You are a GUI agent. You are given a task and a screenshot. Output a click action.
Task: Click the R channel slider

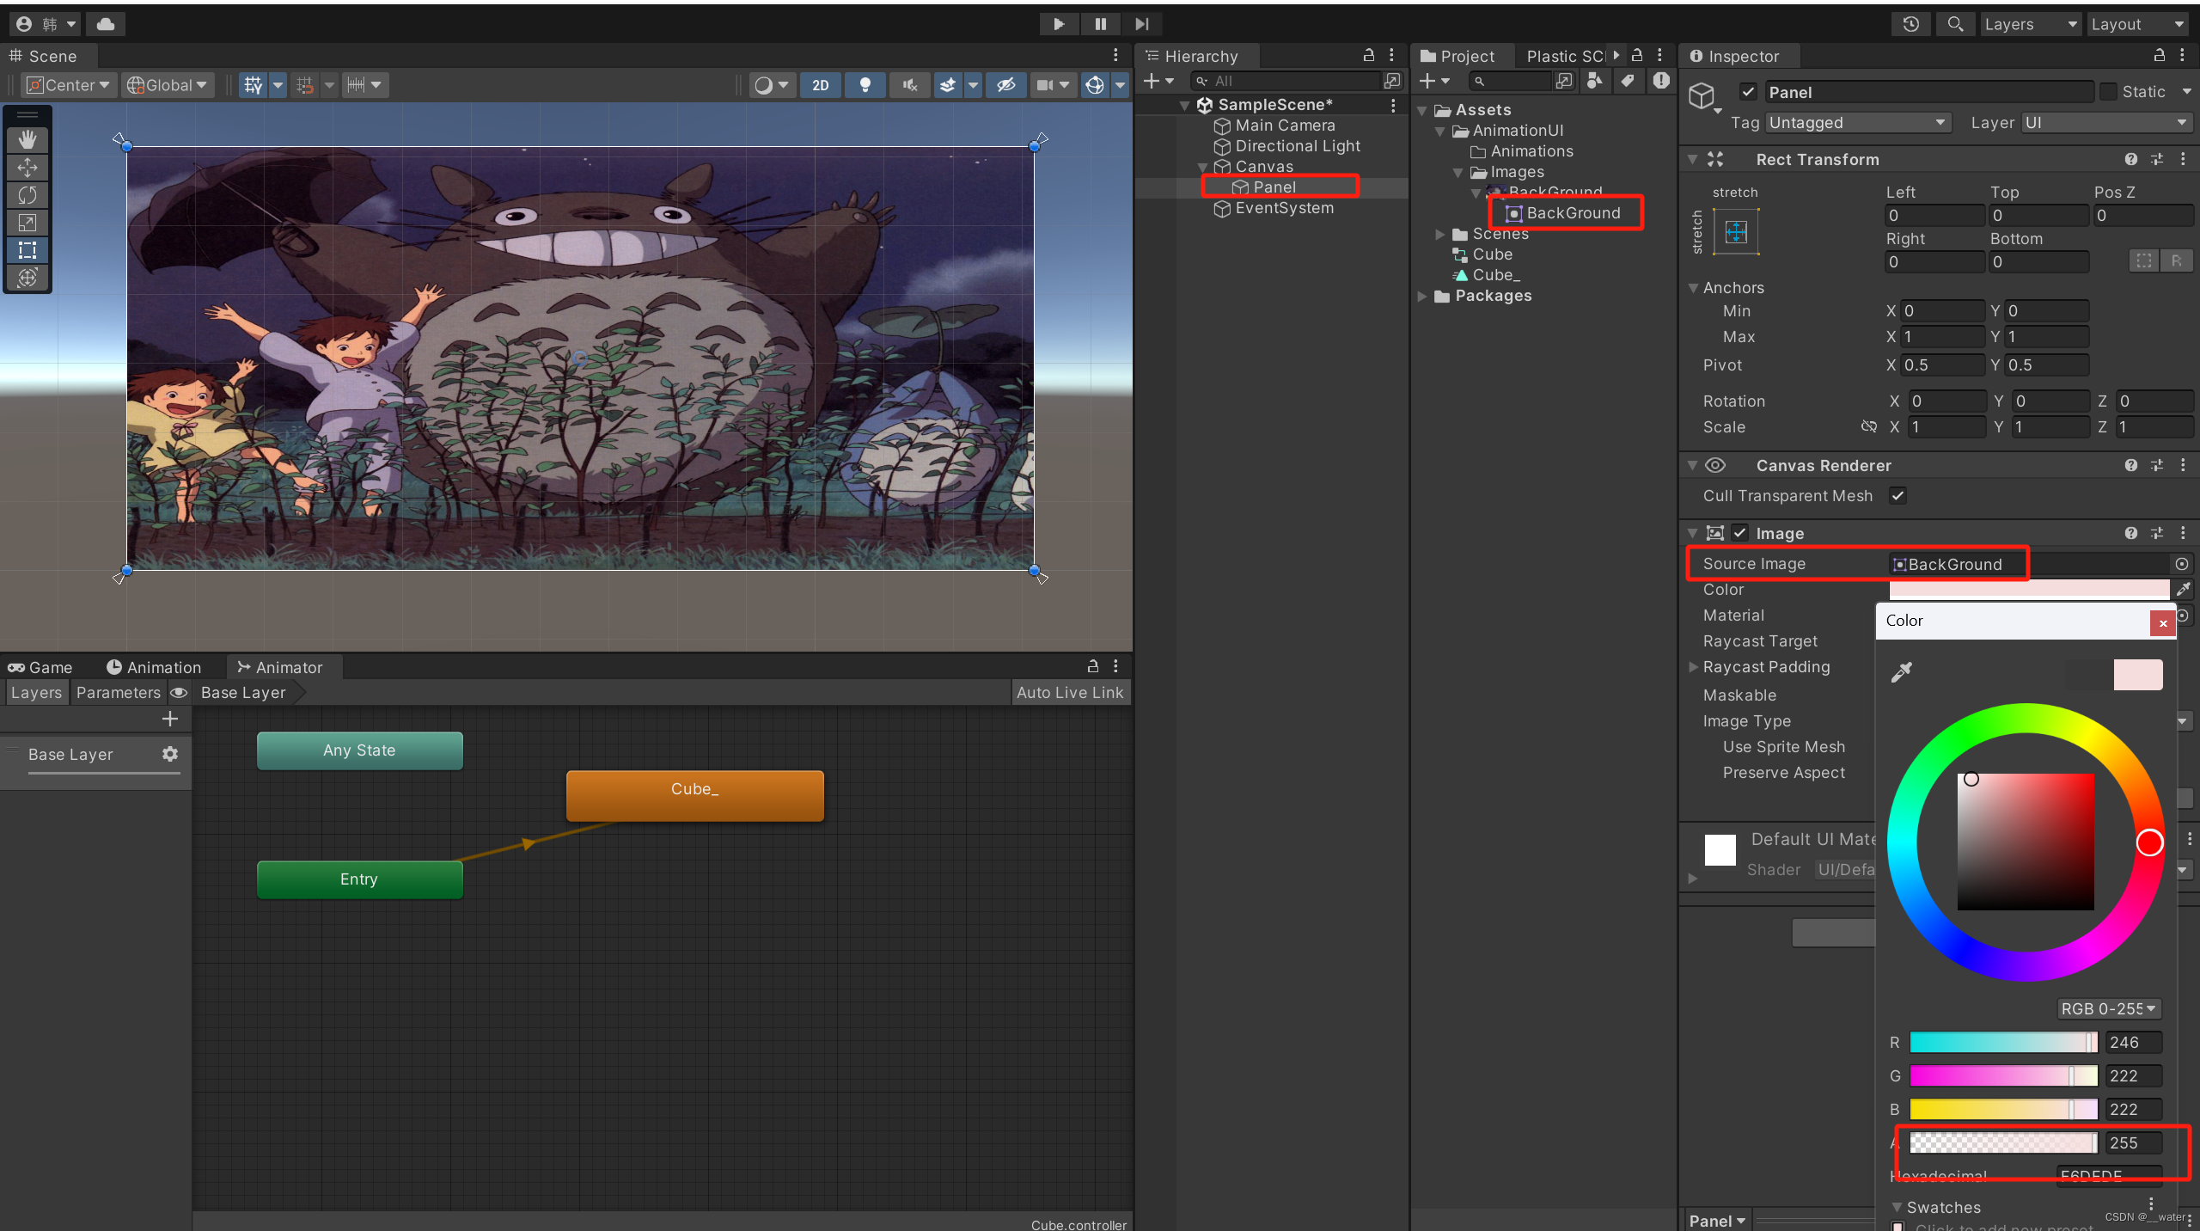pos(2004,1043)
